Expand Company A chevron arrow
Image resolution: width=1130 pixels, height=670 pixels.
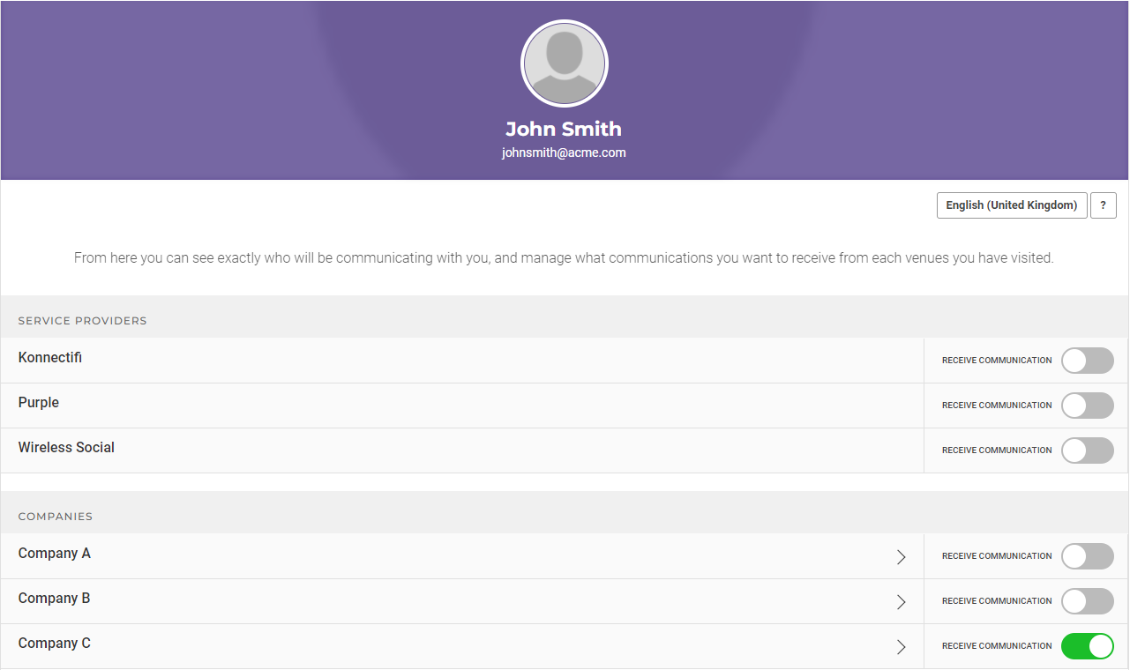[901, 557]
